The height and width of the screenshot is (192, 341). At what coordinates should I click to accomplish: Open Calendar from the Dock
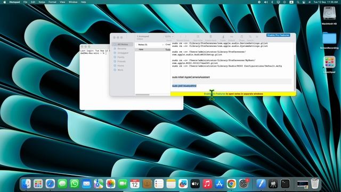pos(135,183)
